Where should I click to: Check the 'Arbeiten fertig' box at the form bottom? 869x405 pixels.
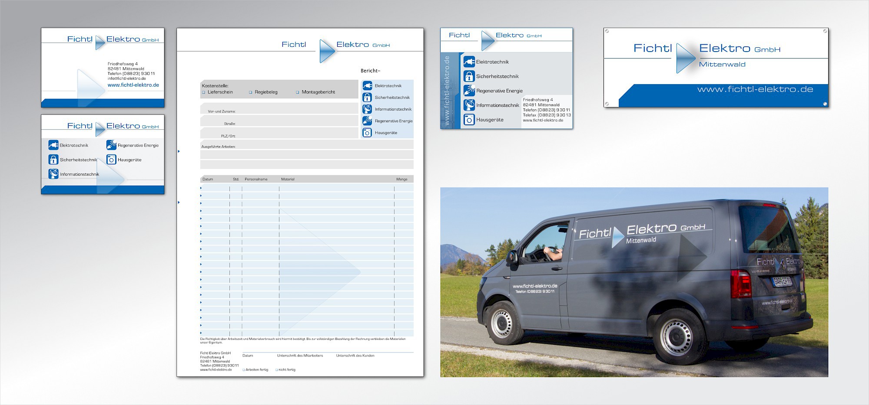pos(244,370)
